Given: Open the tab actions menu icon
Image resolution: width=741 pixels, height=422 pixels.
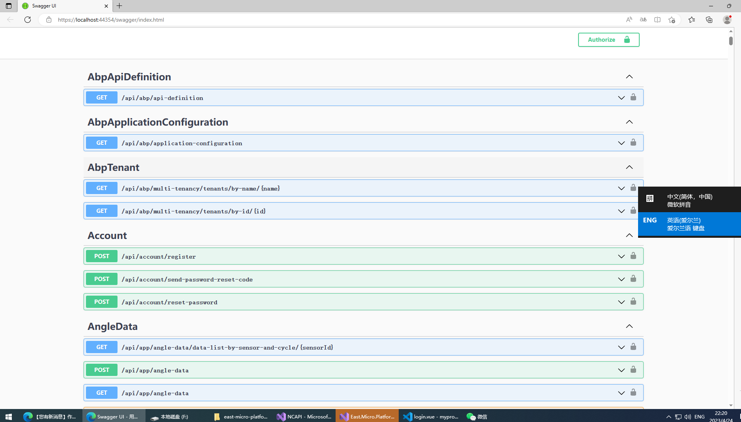Looking at the screenshot, I should [x=9, y=6].
